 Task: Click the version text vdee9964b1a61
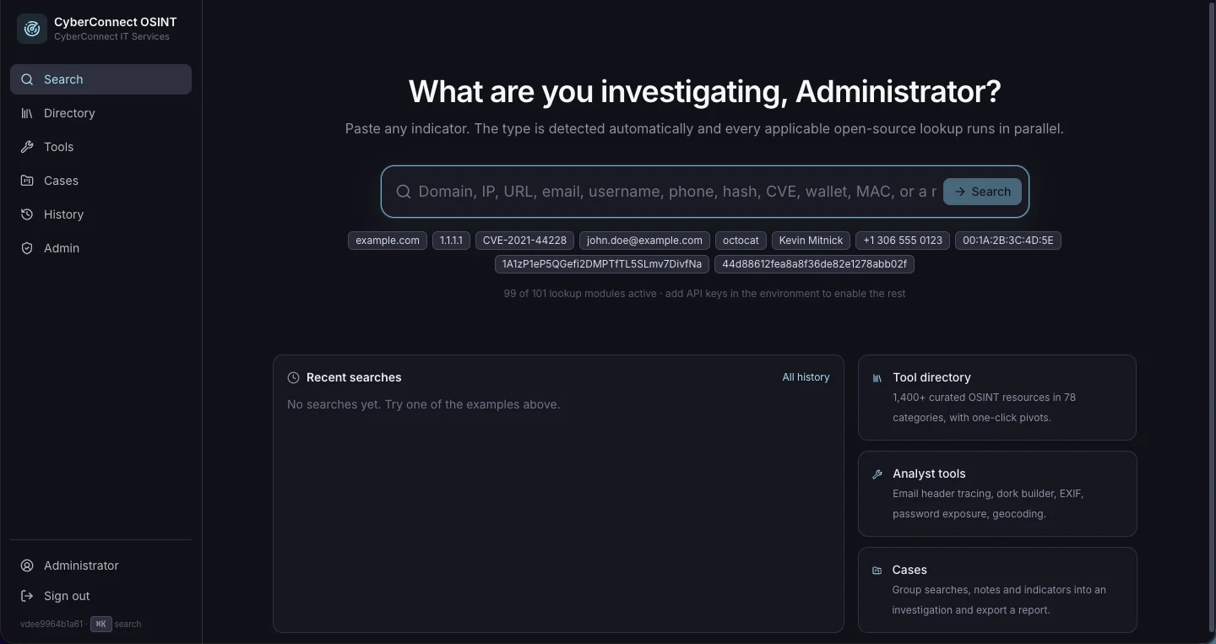52,625
